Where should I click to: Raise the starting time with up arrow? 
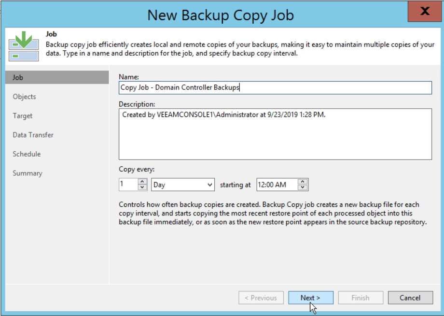coord(303,182)
